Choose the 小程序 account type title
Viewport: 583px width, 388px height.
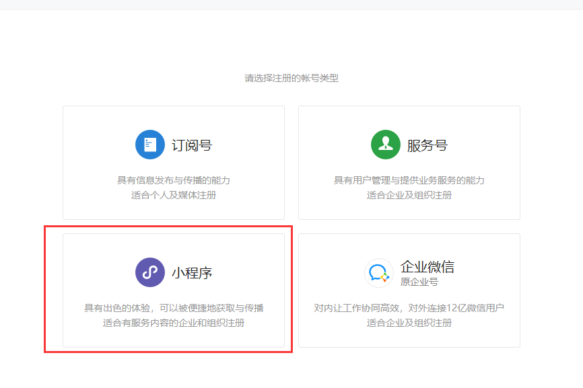[x=192, y=273]
